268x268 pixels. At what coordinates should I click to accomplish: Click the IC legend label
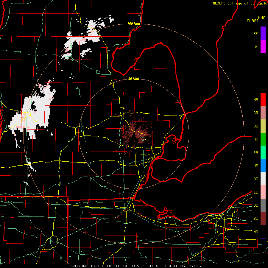pyautogui.click(x=256, y=192)
